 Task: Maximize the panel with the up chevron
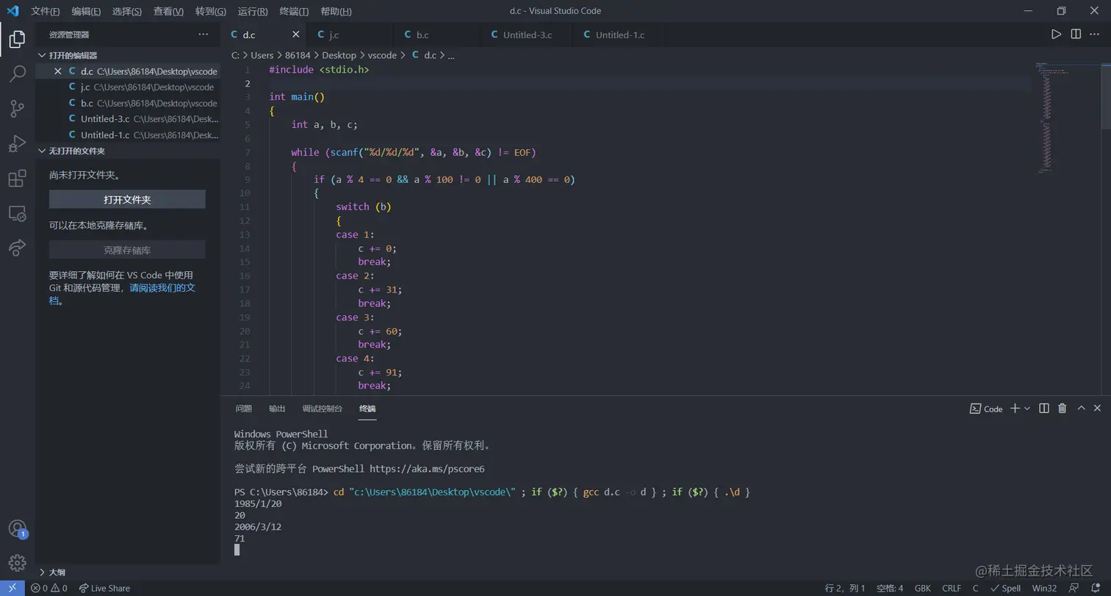point(1081,409)
